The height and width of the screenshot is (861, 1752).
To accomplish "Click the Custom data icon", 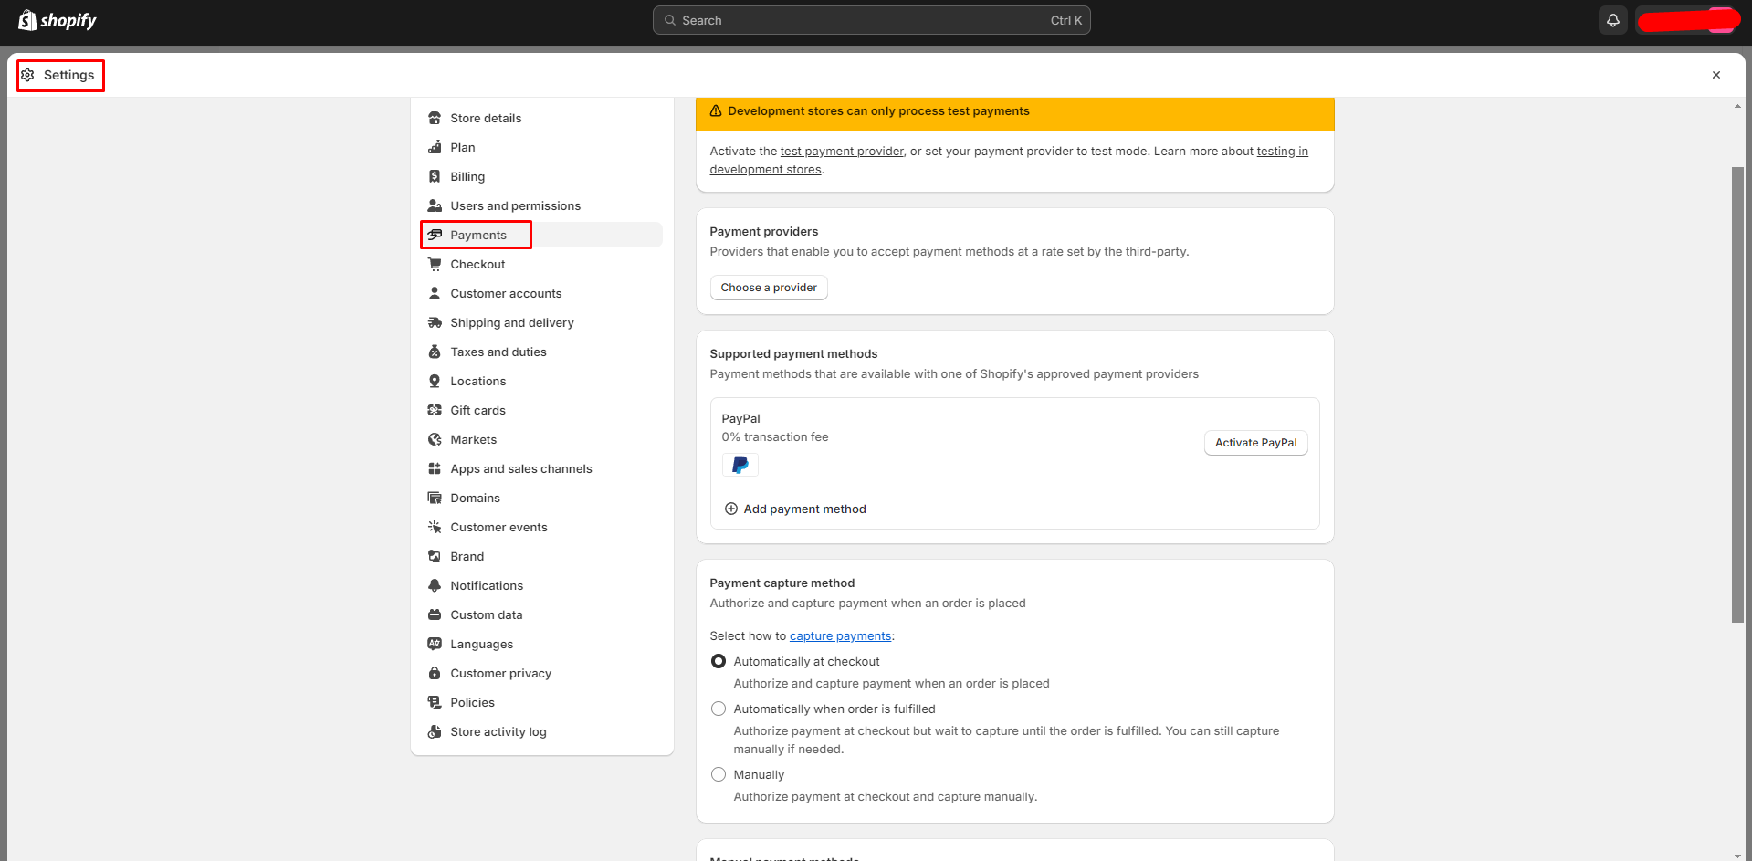I will pos(435,614).
